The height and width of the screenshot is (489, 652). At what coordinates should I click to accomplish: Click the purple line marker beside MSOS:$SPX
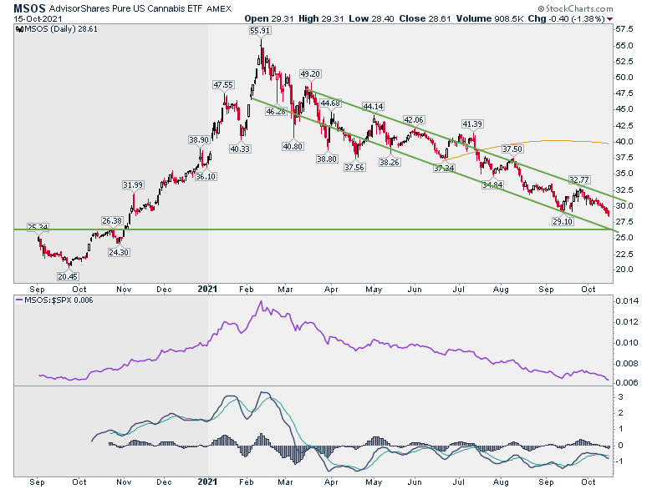pos(19,300)
